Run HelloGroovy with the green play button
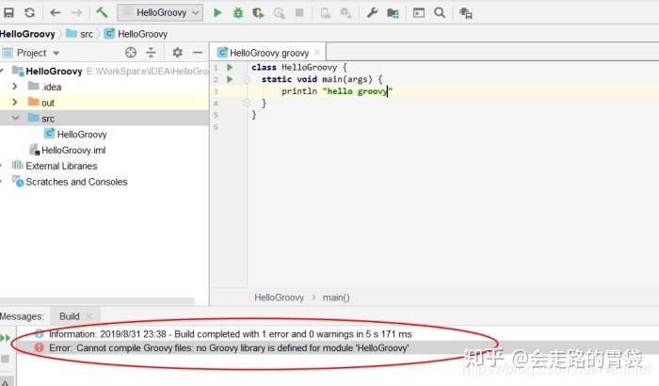The image size is (659, 386). 217,12
